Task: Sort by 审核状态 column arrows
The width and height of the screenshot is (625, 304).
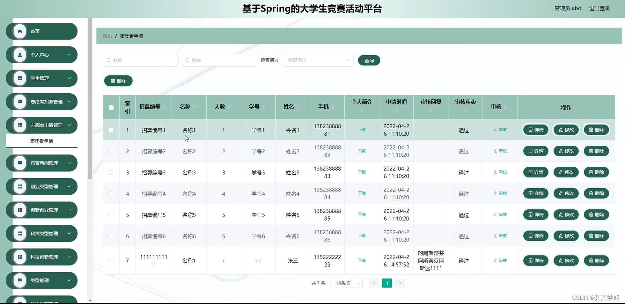Action: [465, 111]
